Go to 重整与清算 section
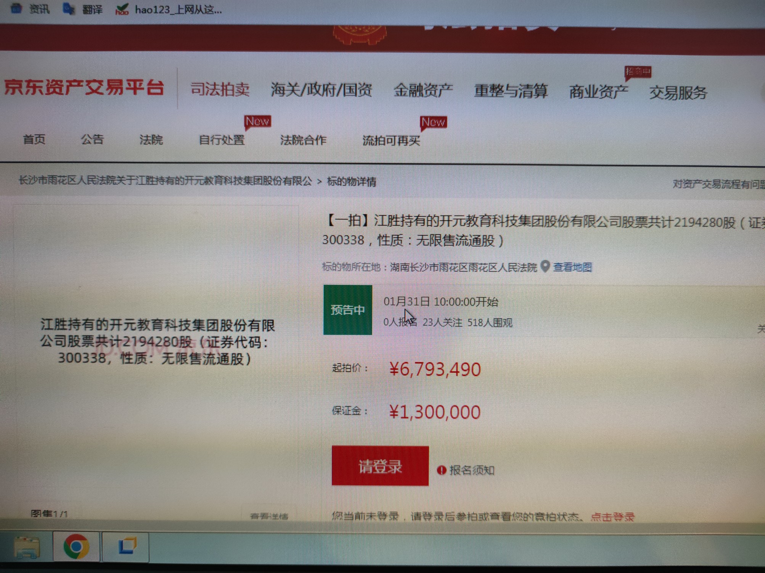Viewport: 765px width, 573px height. 511,91
